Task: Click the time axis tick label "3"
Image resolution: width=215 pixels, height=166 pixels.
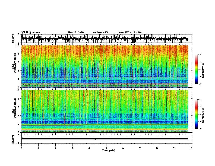Action: click(x=72, y=148)
